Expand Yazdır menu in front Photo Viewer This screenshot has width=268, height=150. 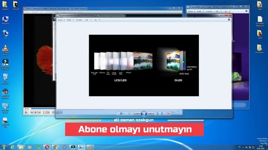(x=70, y=20)
